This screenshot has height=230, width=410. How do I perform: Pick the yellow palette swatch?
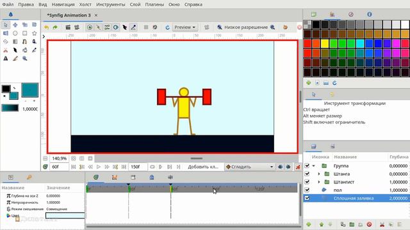pos(325,43)
